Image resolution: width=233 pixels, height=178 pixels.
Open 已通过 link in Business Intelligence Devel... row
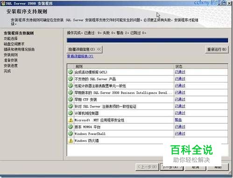180,92
